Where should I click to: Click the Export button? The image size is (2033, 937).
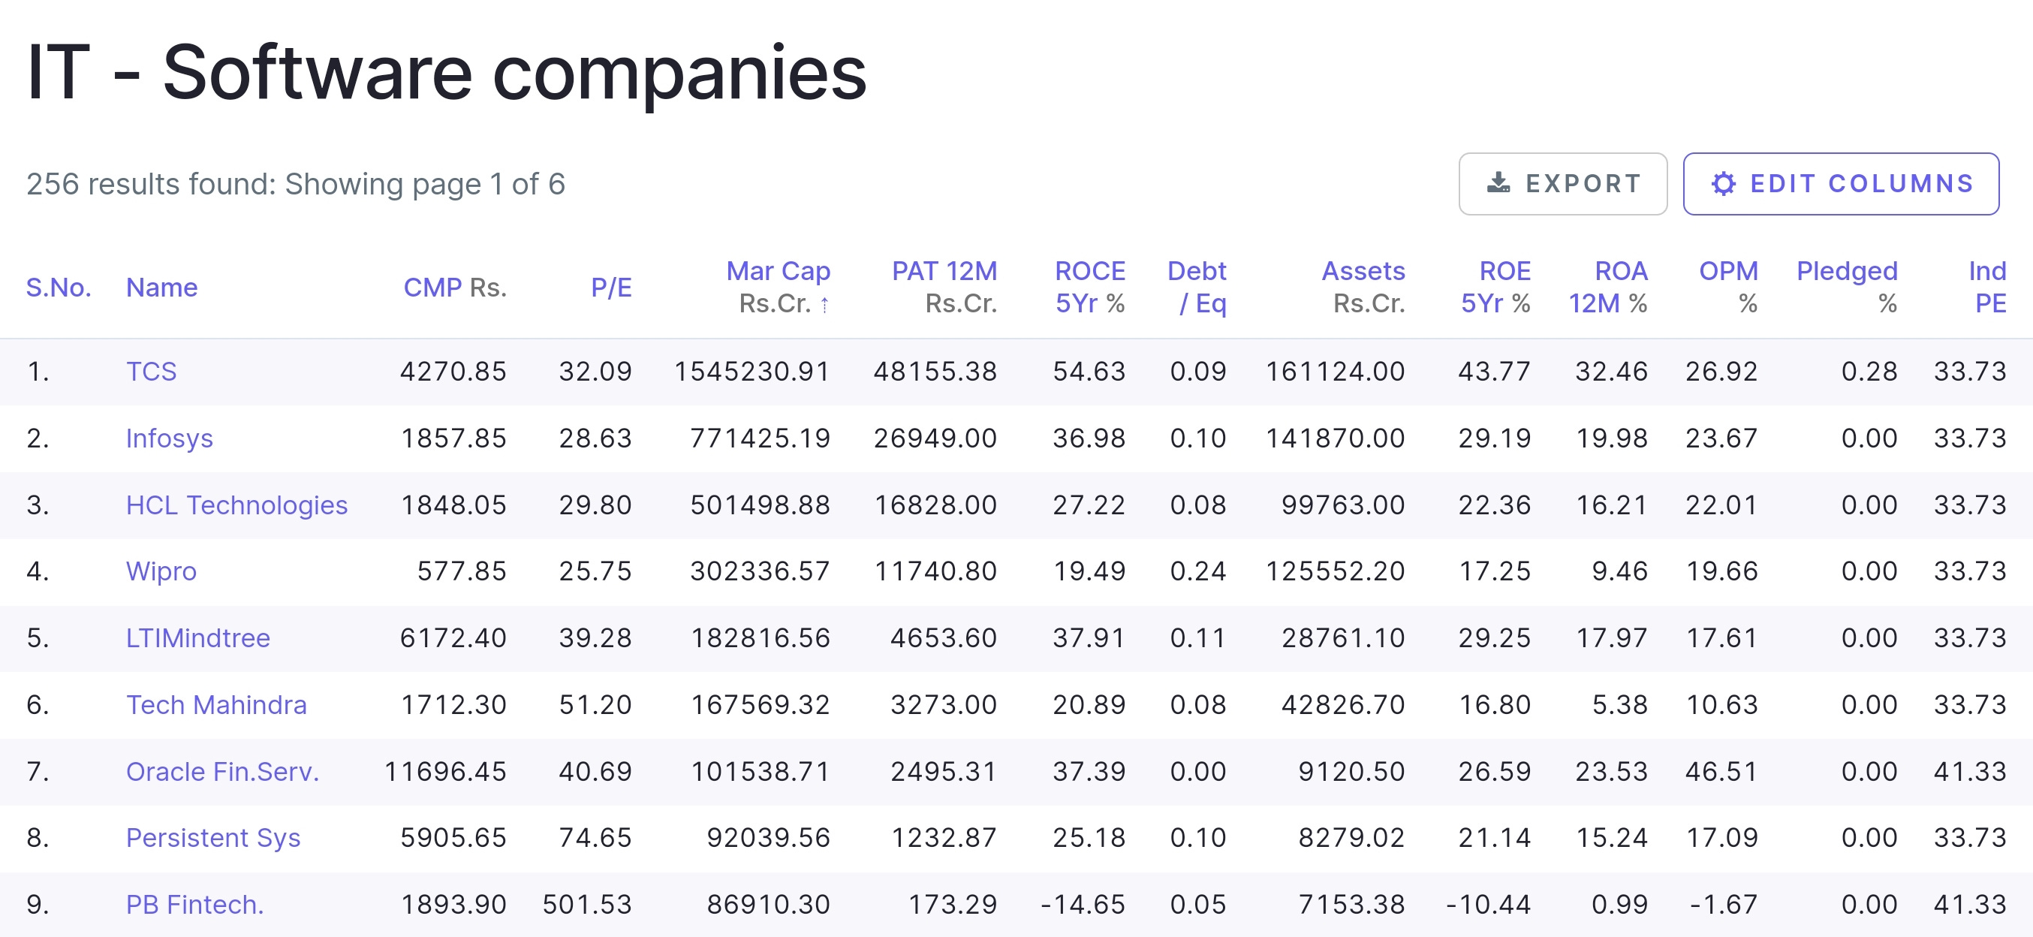[x=1562, y=184]
